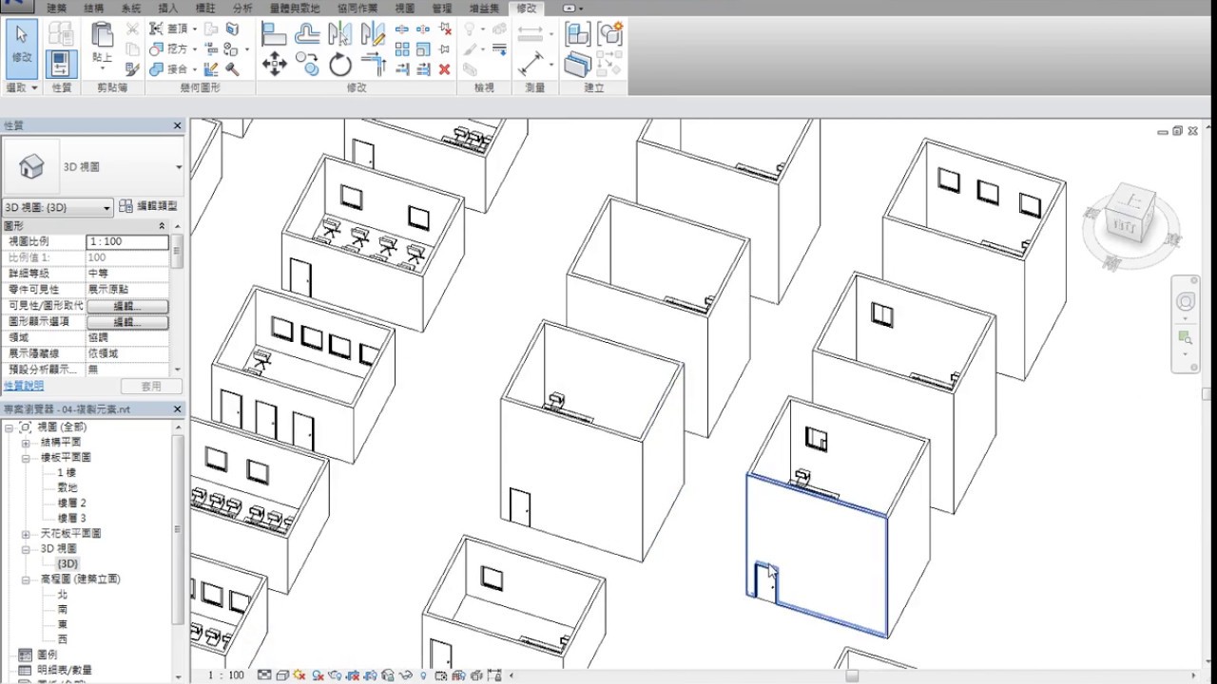Click the 視圖比例 1 : 100 field
This screenshot has height=684, width=1217.
[127, 242]
